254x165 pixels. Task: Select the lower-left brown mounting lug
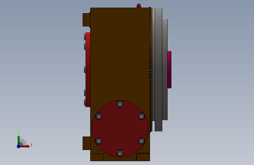[x=86, y=143]
